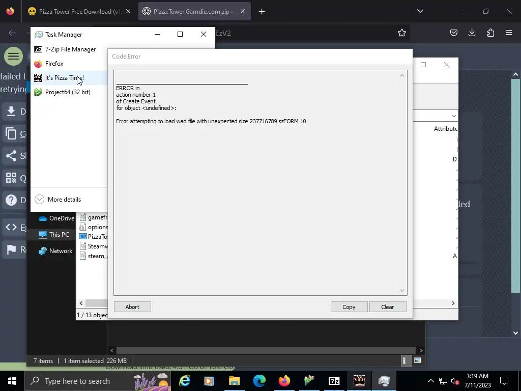Open Pizza Tower game taskbar icon

click(359, 381)
